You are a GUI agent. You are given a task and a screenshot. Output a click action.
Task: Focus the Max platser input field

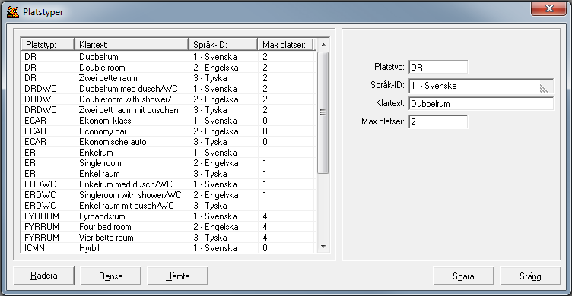pyautogui.click(x=438, y=122)
